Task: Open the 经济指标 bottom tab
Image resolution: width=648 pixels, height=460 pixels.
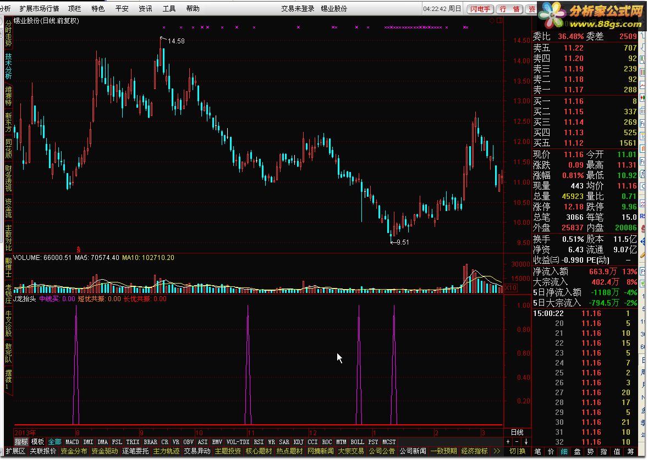Action: tap(474, 451)
